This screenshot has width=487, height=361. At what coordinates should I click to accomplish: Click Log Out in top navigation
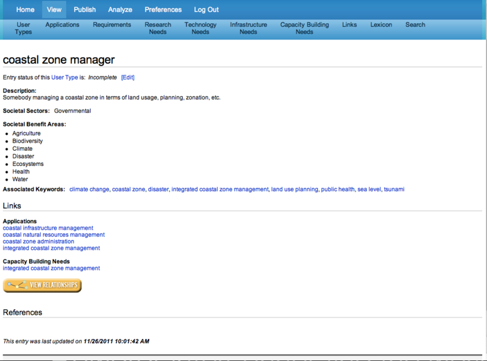[x=206, y=10]
